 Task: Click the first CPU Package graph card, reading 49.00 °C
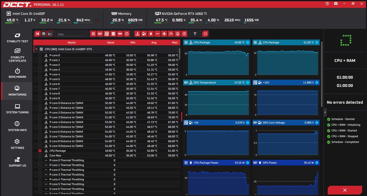tap(217, 58)
